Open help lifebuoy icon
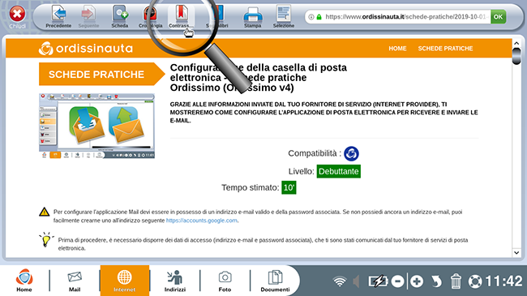The image size is (527, 296). point(475,281)
